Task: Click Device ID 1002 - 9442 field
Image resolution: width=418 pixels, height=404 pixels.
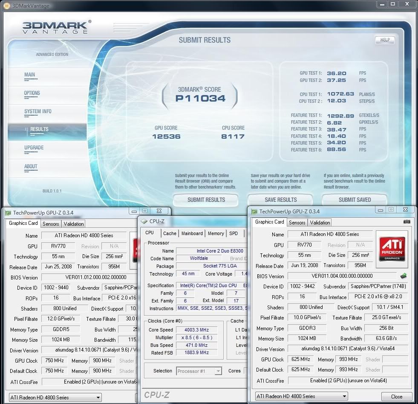Action: tap(302, 286)
